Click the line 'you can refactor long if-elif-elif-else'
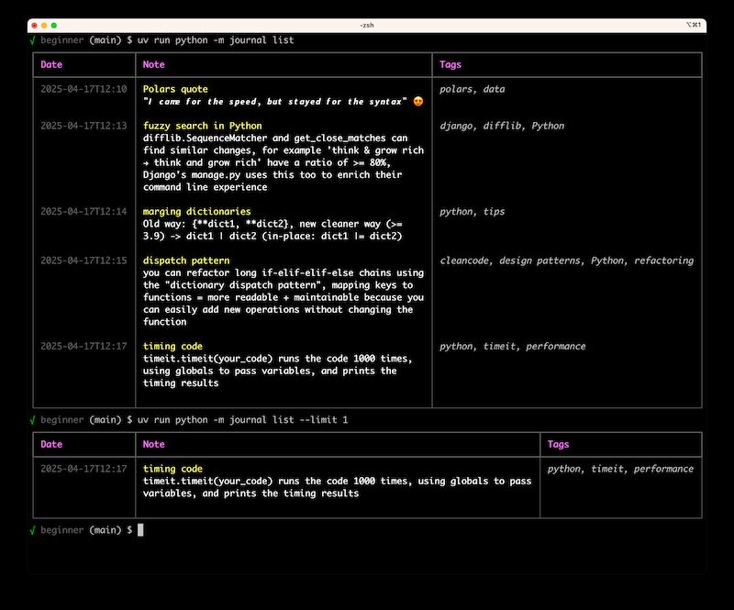This screenshot has width=734, height=610. click(284, 272)
